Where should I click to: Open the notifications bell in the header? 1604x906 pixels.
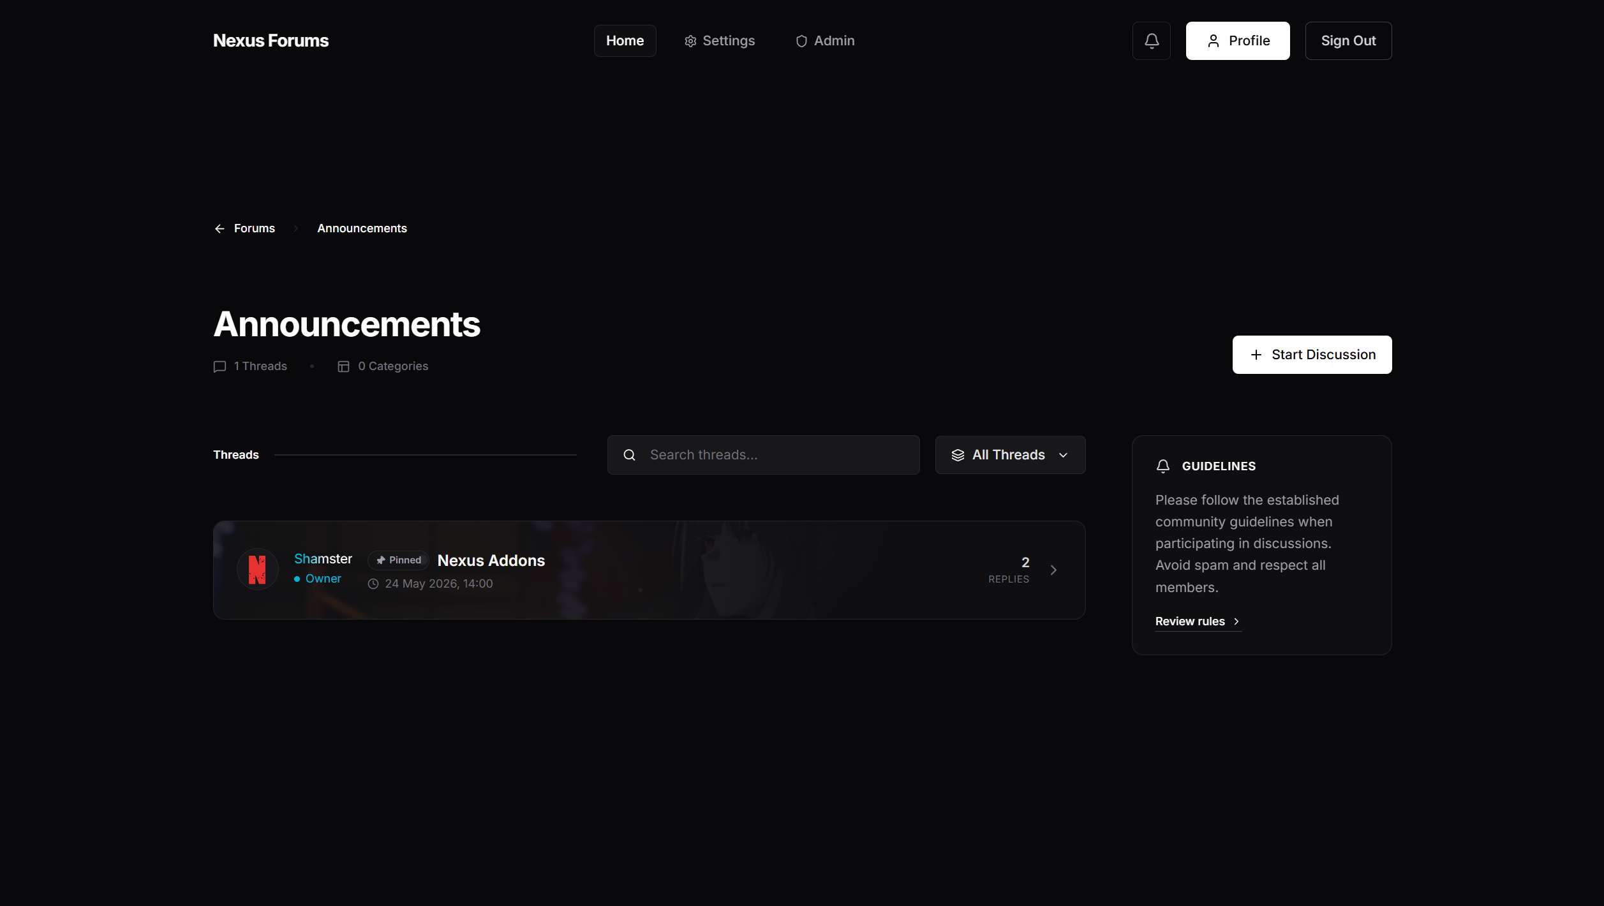1151,41
